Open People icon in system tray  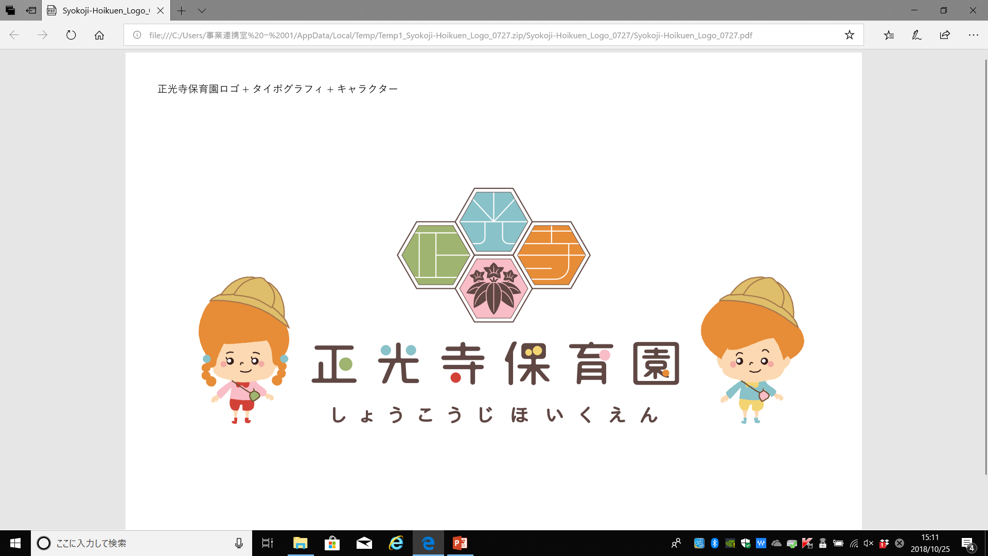[676, 543]
